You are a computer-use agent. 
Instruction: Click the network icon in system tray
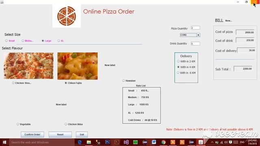pyautogui.click(x=221, y=142)
